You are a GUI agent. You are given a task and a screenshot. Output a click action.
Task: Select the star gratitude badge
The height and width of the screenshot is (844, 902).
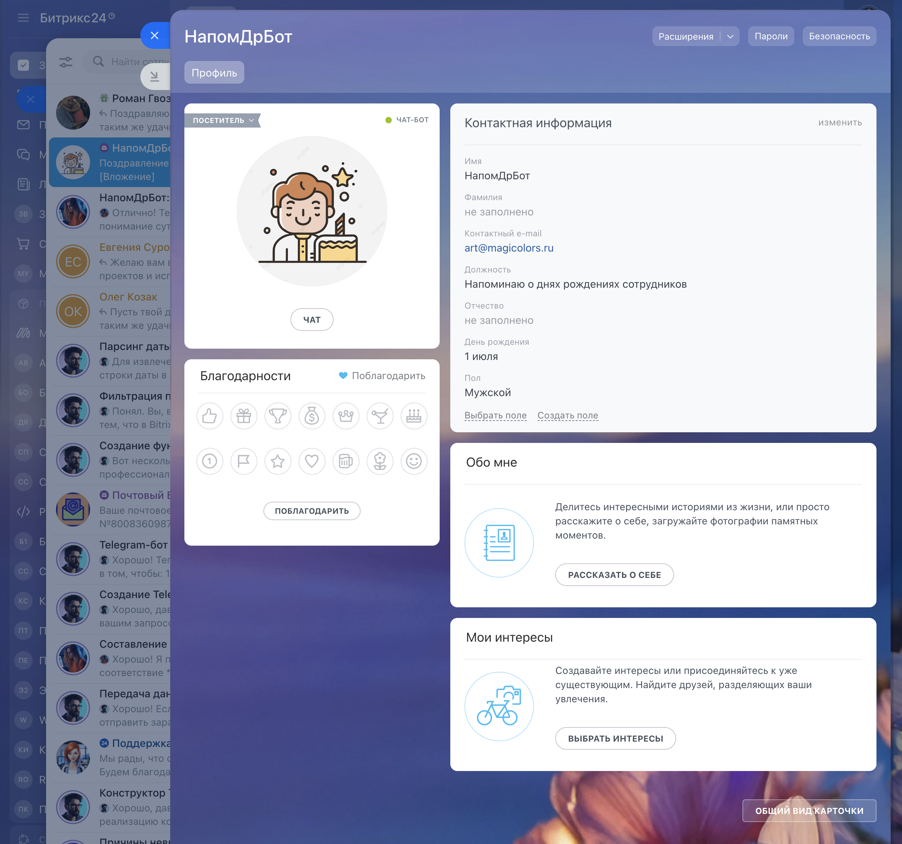coord(278,461)
